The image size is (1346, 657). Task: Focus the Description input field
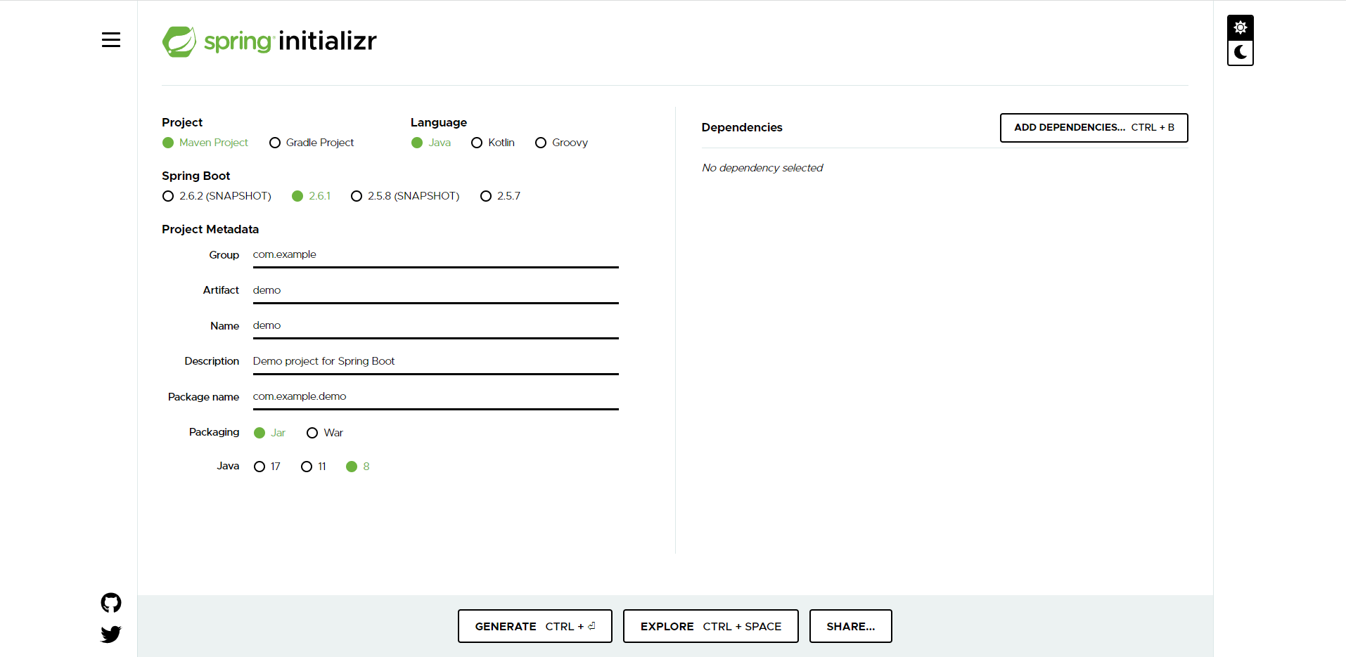[x=436, y=361]
